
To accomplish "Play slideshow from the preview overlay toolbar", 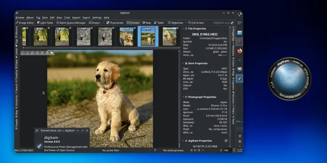I will point(52,53).
